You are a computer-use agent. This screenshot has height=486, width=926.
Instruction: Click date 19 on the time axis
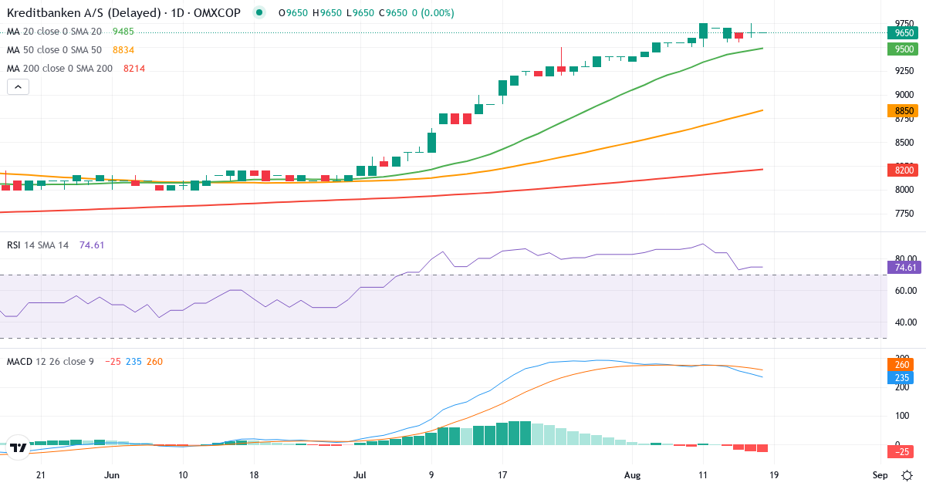(x=773, y=474)
